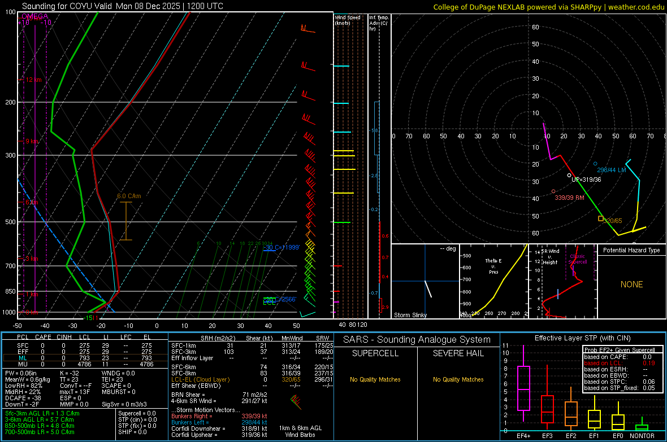This screenshot has width=667, height=442.
Task: Click the NONE hazard type text
Action: [631, 285]
